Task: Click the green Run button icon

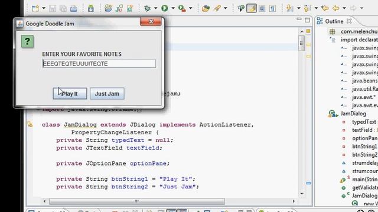Action: pyautogui.click(x=165, y=8)
